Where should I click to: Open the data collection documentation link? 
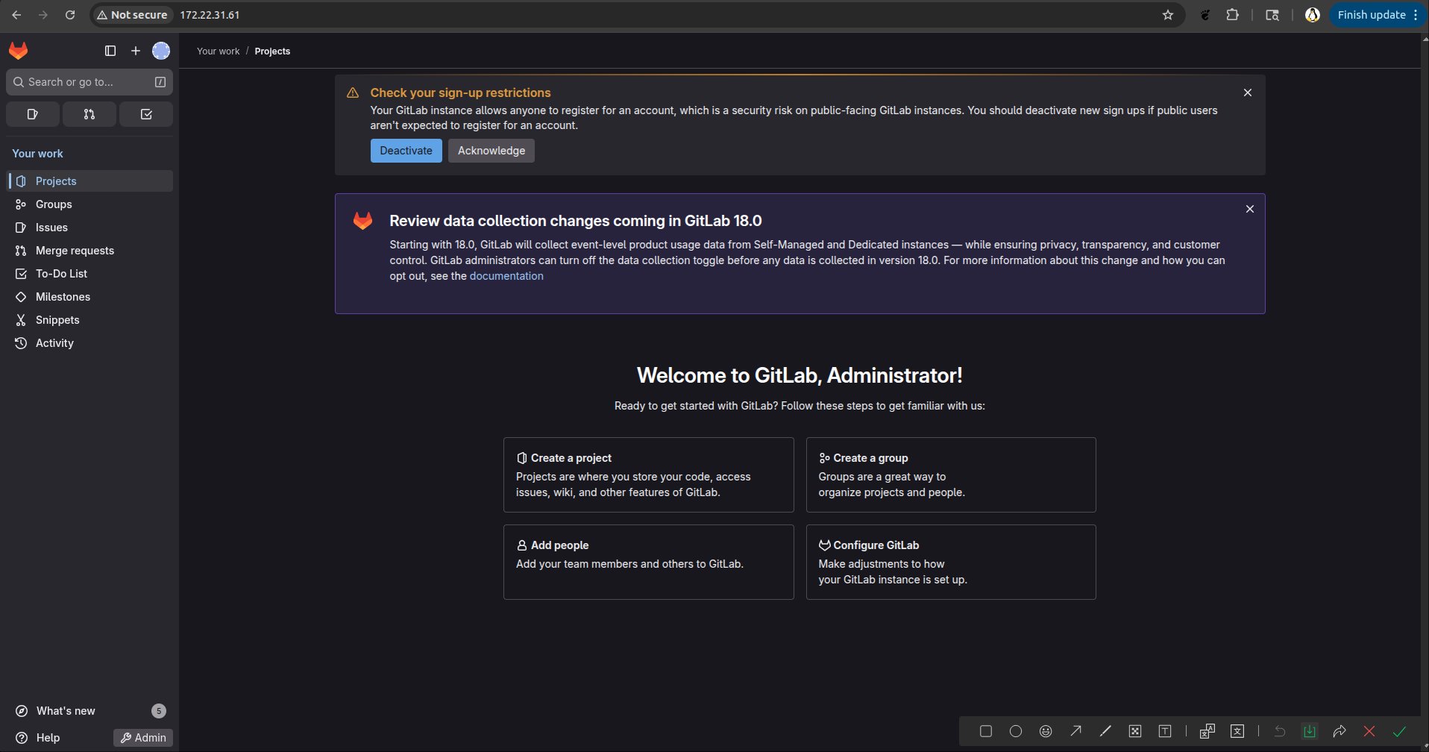[506, 275]
